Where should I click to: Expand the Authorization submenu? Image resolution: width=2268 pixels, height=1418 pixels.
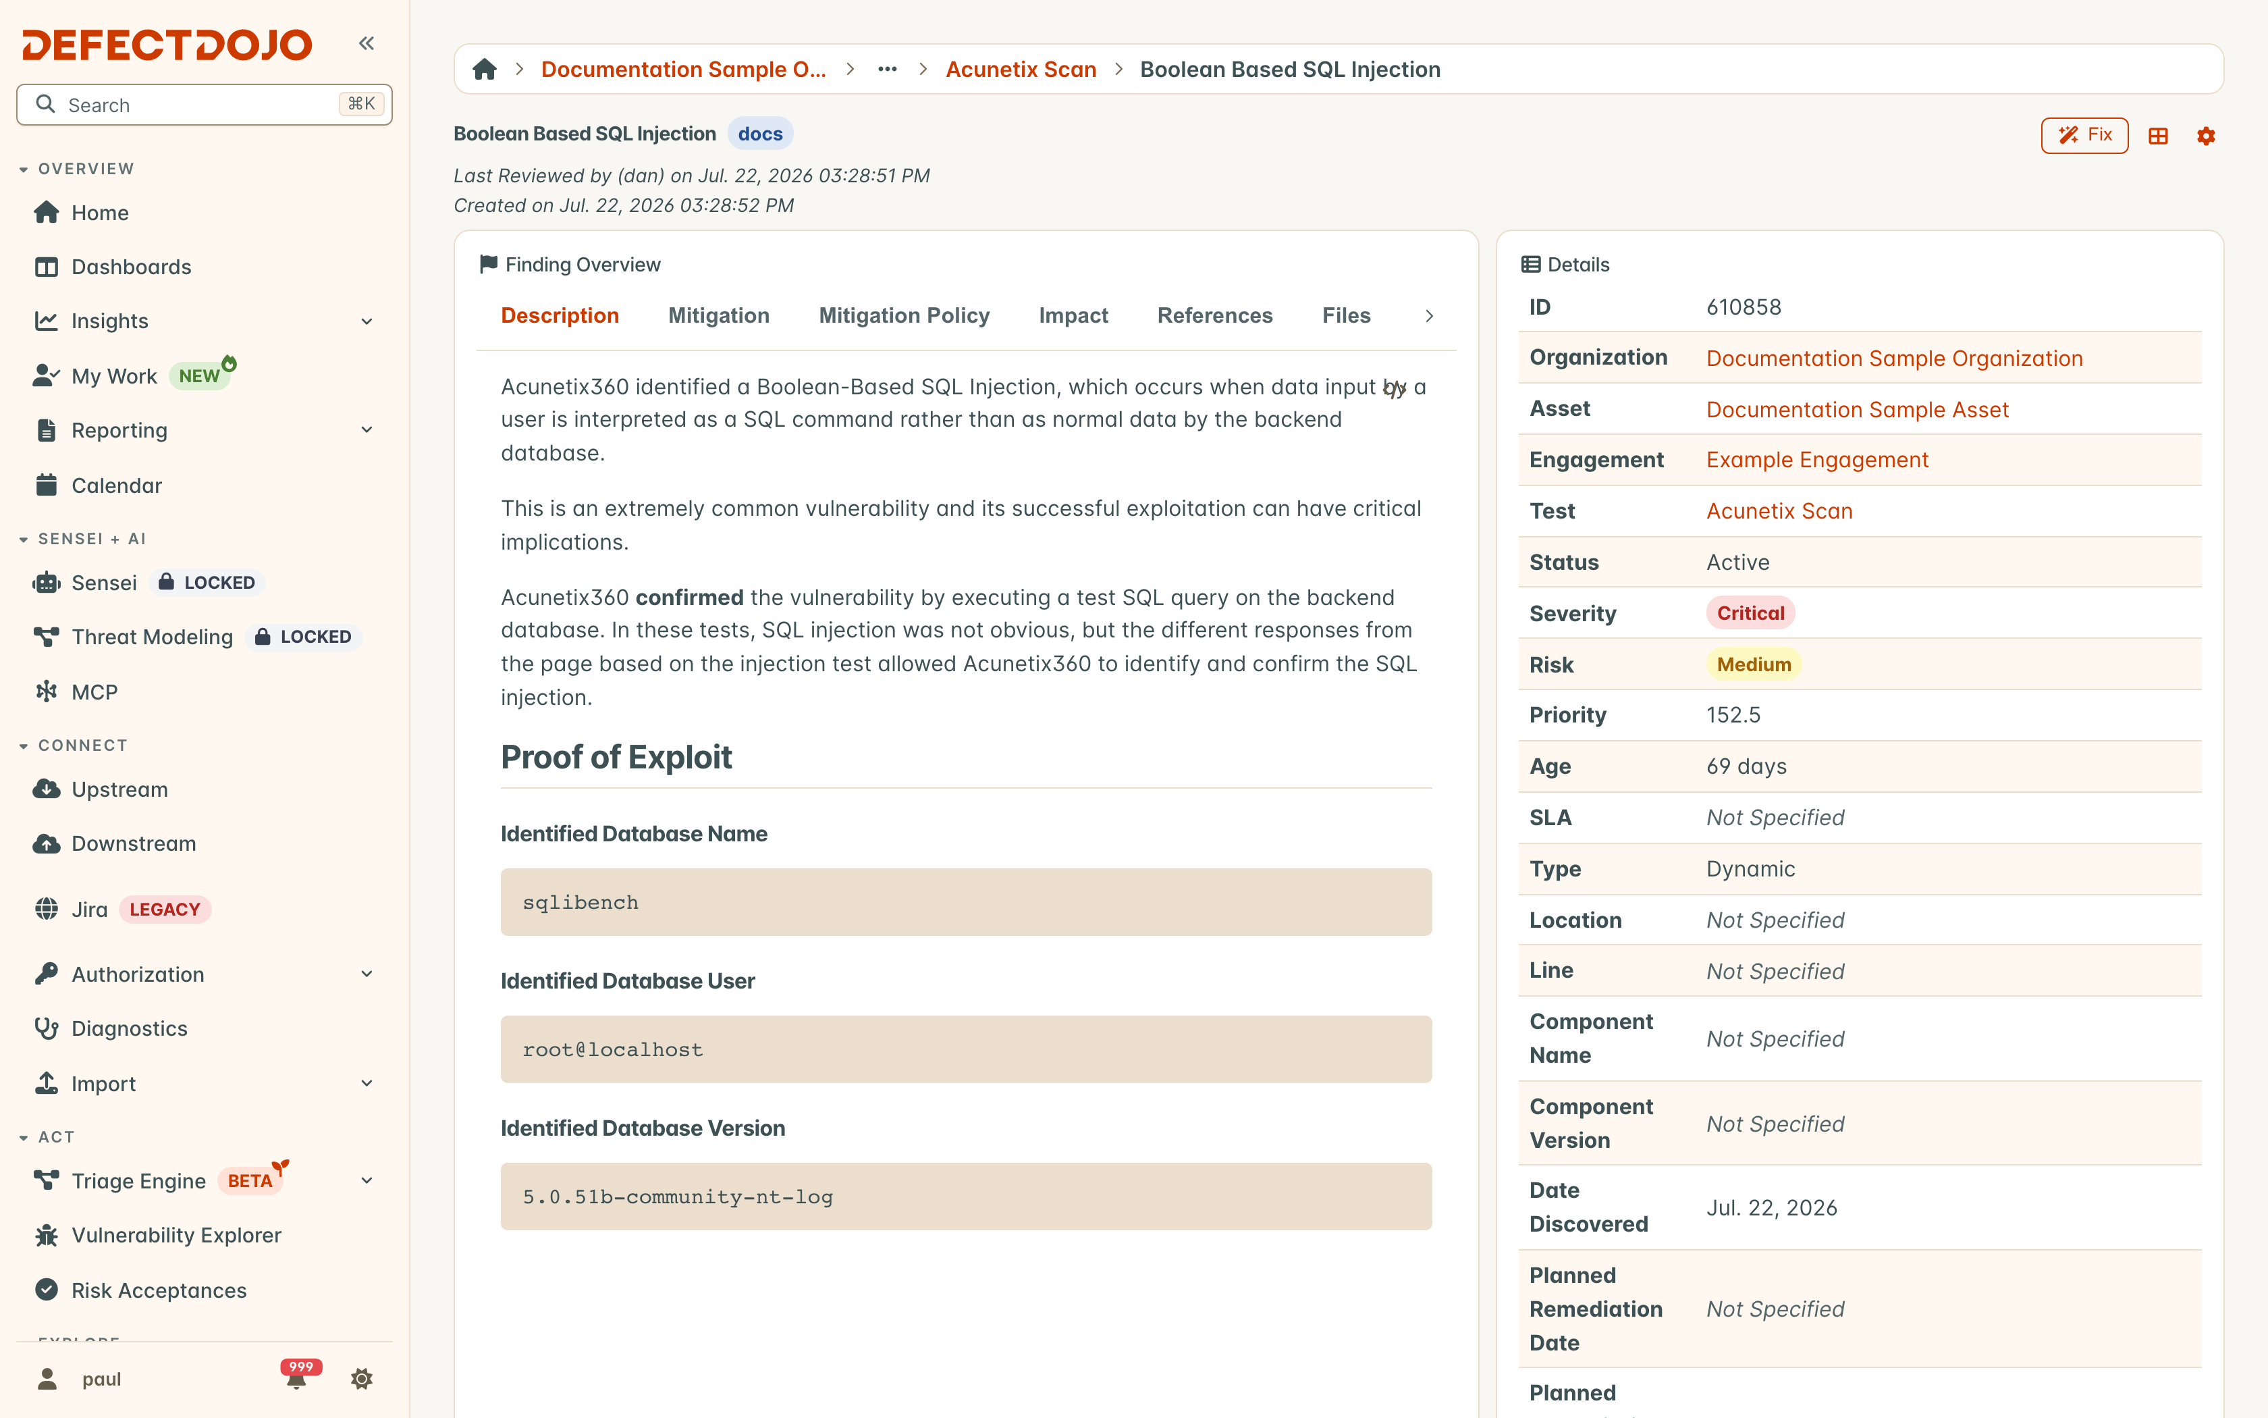(367, 974)
